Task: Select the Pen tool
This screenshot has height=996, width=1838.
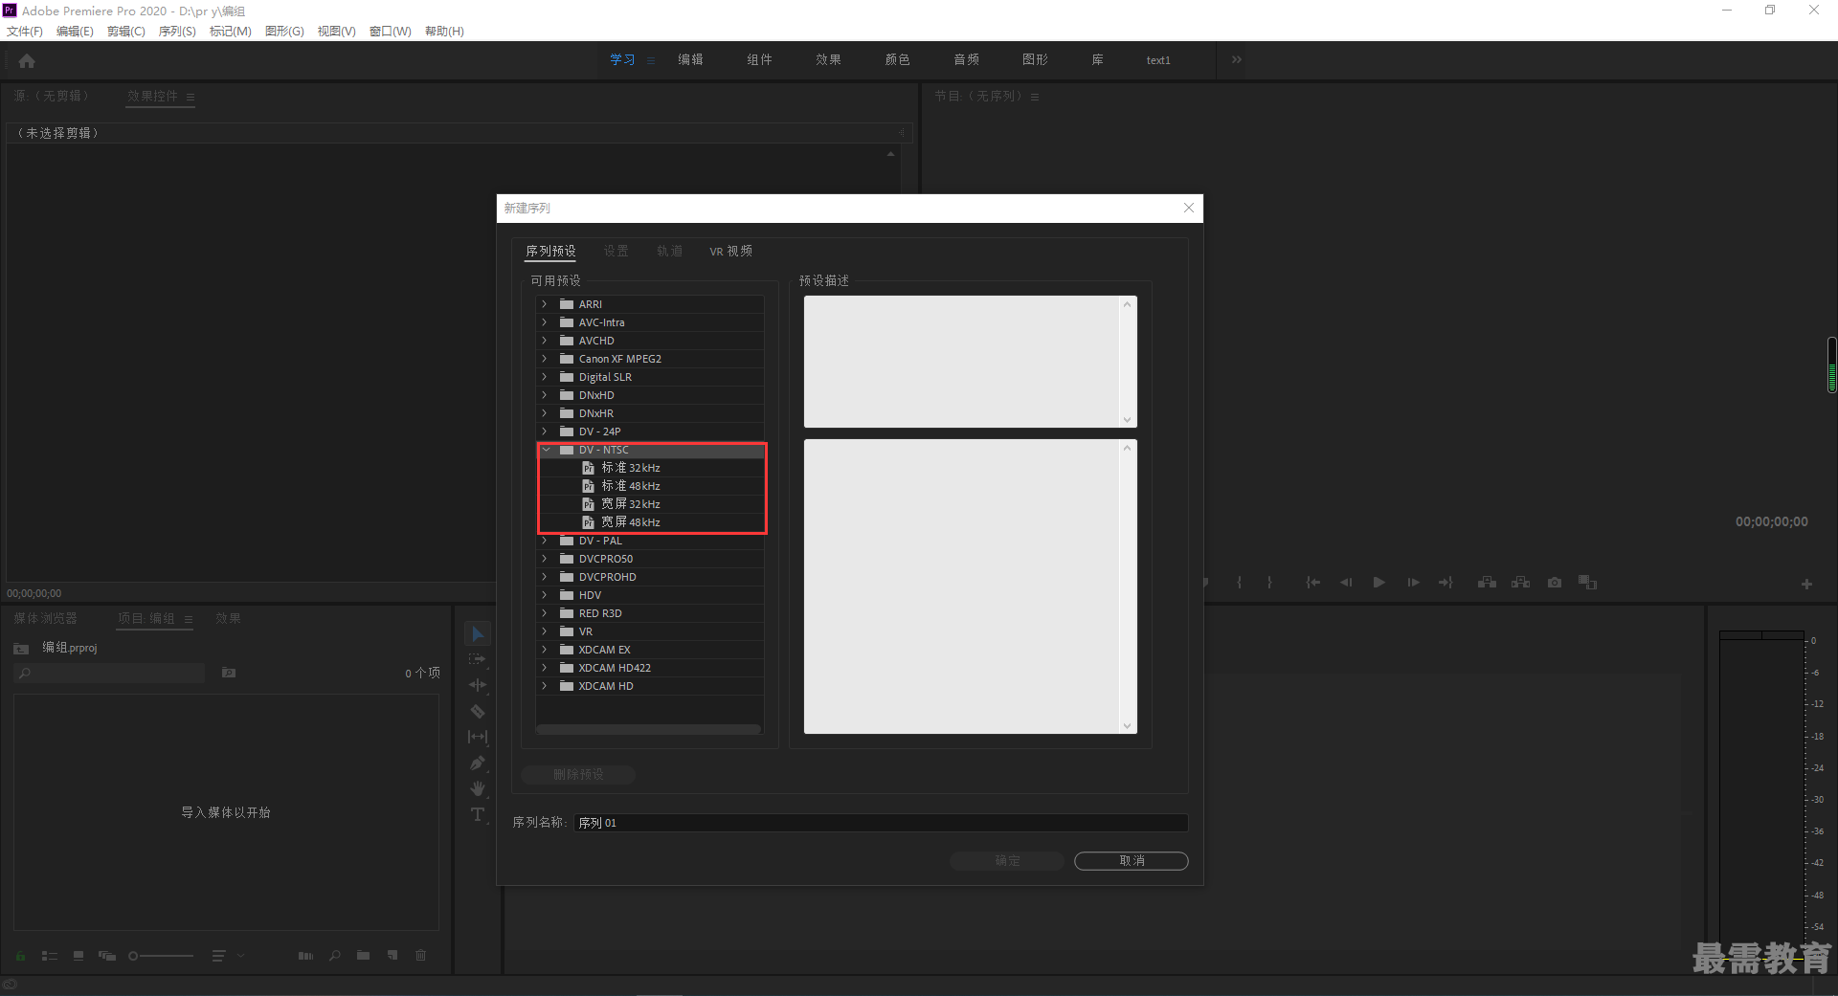Action: click(x=478, y=763)
